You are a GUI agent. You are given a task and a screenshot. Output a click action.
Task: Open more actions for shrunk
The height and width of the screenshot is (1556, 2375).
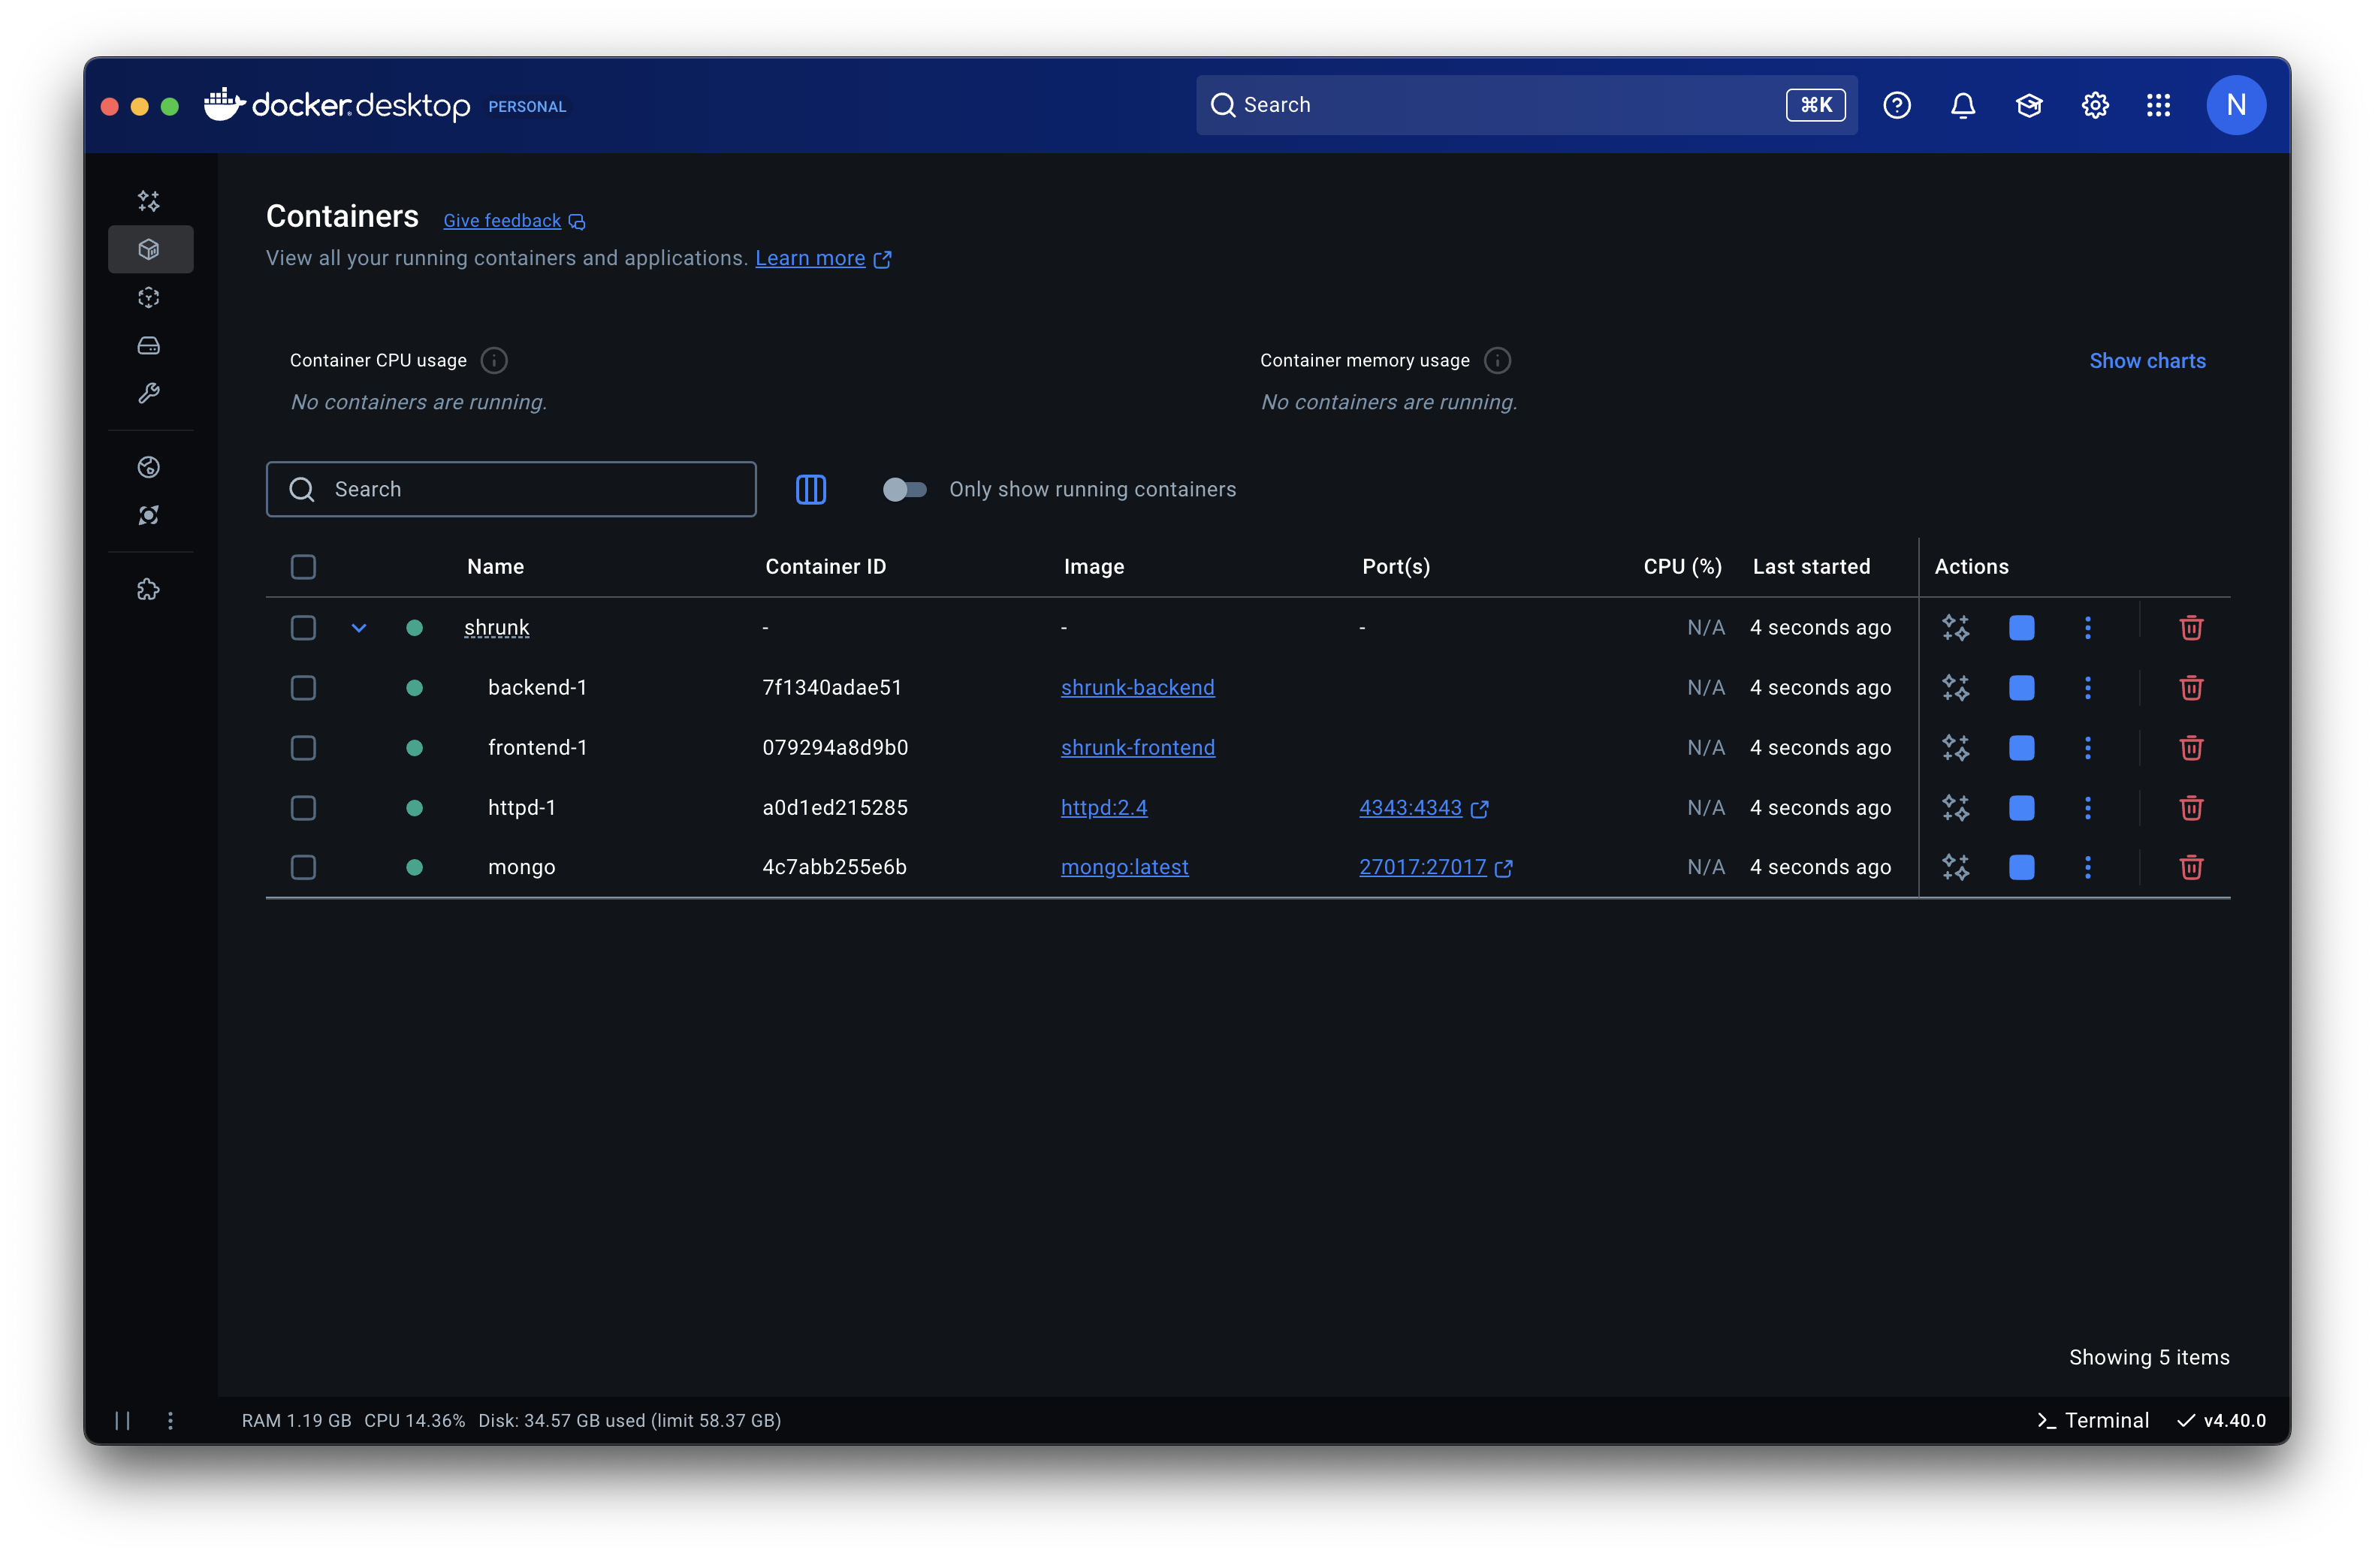click(2087, 627)
